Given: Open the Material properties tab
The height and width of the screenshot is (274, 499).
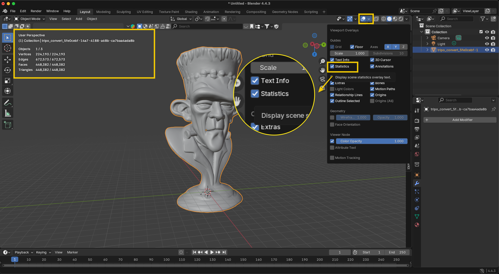Looking at the screenshot, I should (x=417, y=225).
